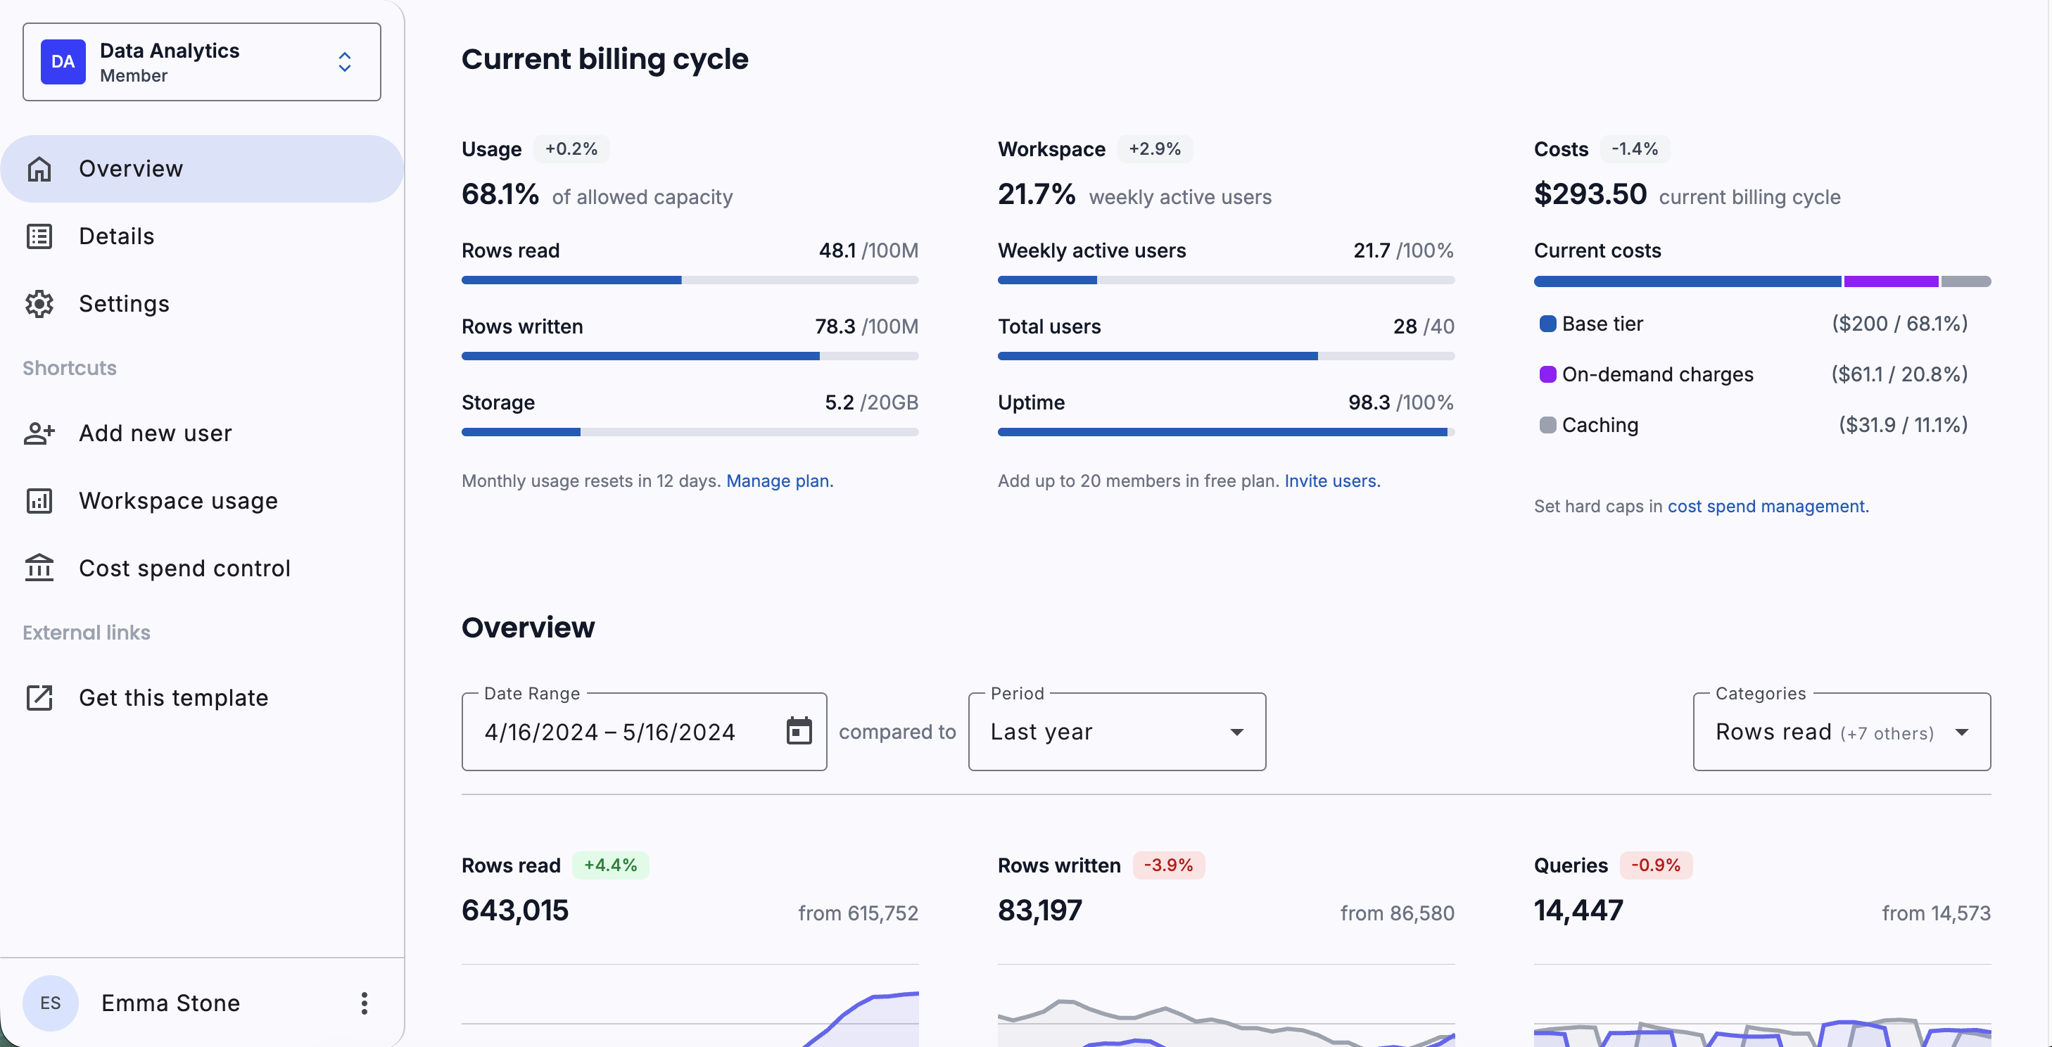Expand the Data Analytics workspace switcher
The width and height of the screenshot is (2052, 1047).
pyautogui.click(x=344, y=62)
